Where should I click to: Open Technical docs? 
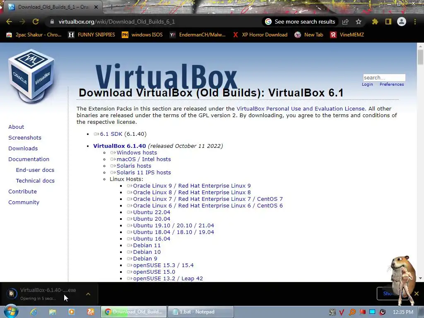[x=35, y=181]
